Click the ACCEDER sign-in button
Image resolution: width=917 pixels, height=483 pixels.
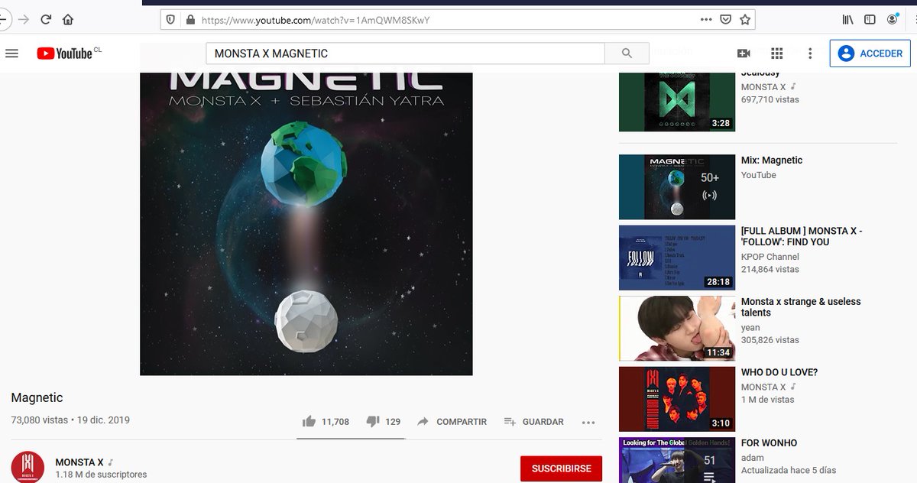[870, 53]
